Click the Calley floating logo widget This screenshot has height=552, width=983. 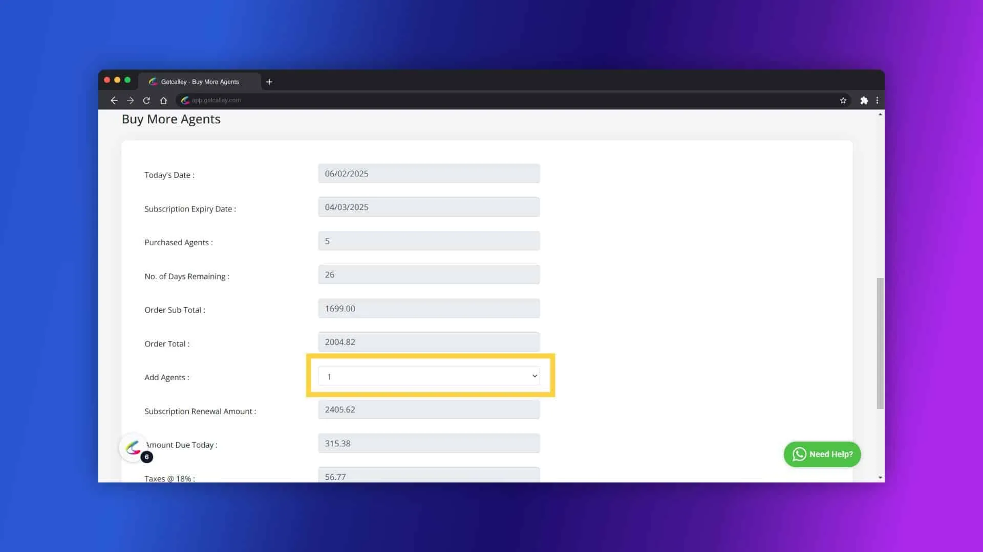pos(134,448)
